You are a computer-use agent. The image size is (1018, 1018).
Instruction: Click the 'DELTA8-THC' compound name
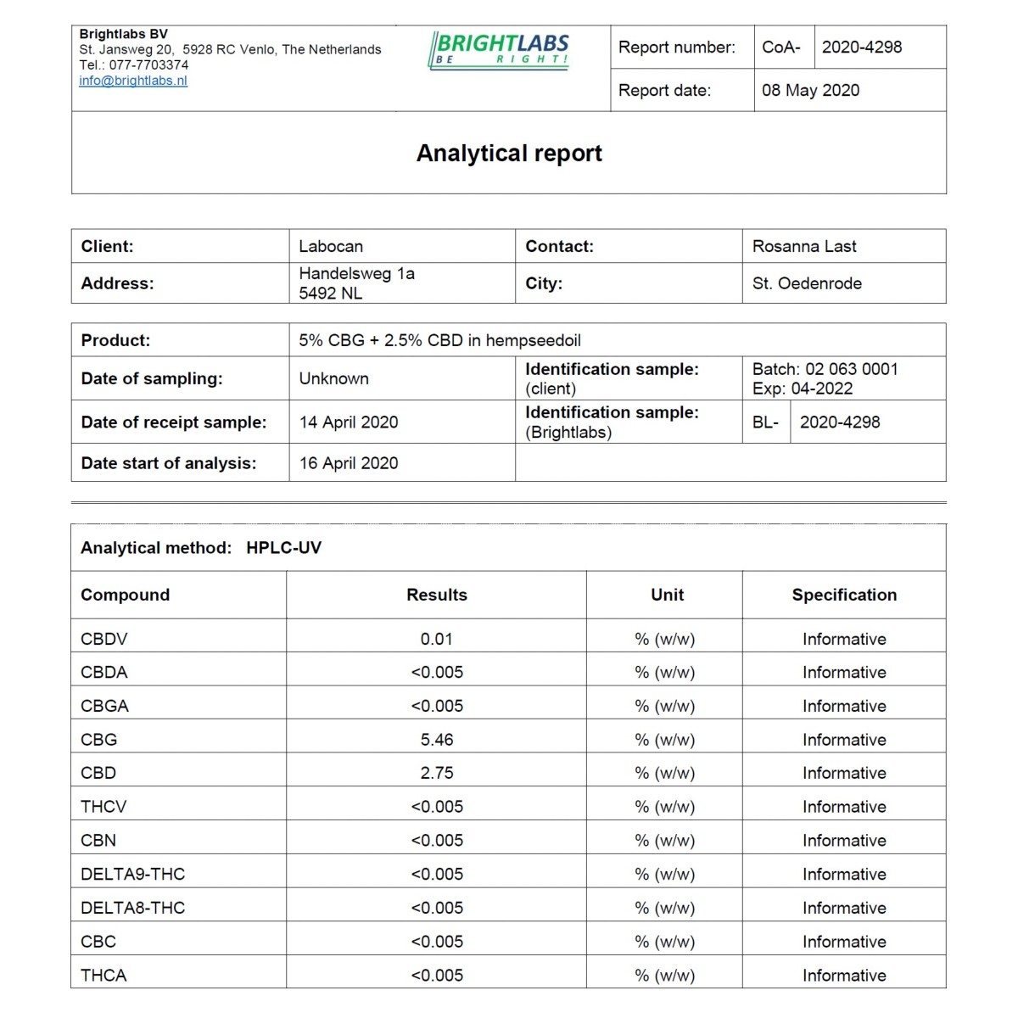click(132, 909)
